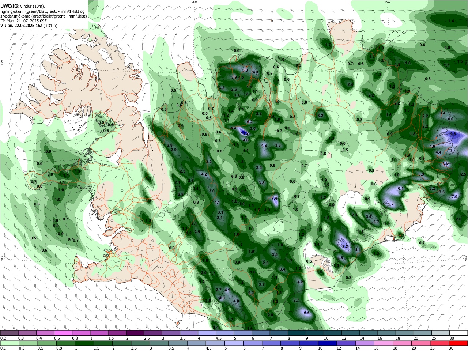Pick the magenta 0.5–0.8 swatch in upper legend
The image size is (468, 351).
(x=63, y=333)
